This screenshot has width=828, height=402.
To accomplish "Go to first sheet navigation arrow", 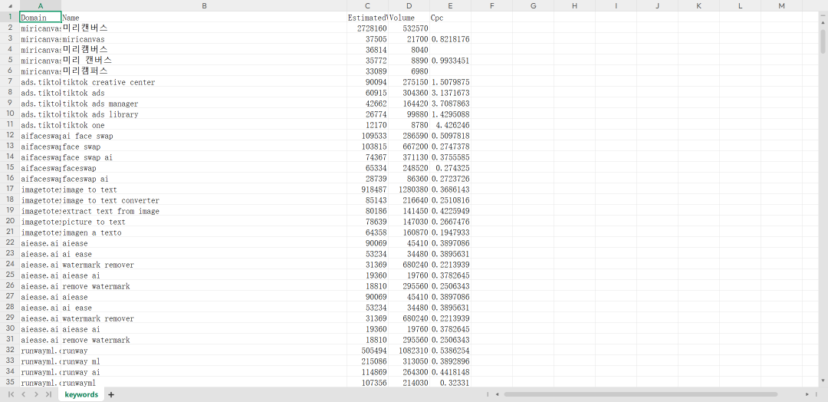I will click(11, 394).
